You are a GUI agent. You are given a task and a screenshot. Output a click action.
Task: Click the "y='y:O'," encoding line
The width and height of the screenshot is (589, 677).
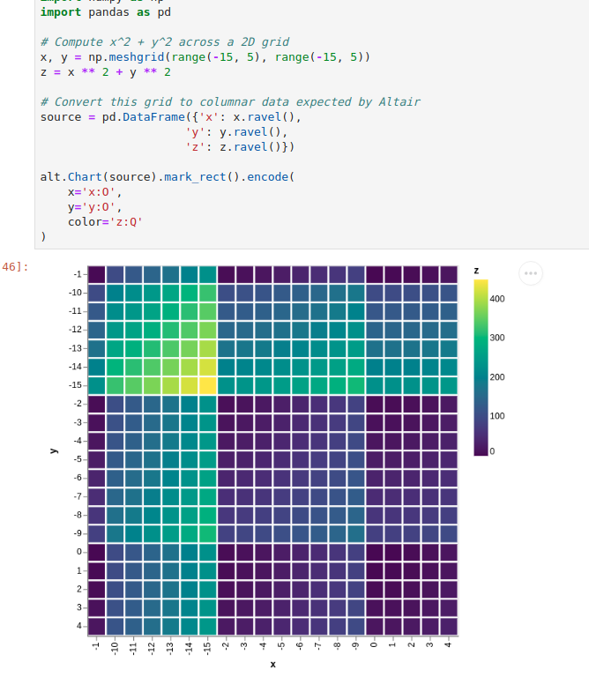pos(95,207)
